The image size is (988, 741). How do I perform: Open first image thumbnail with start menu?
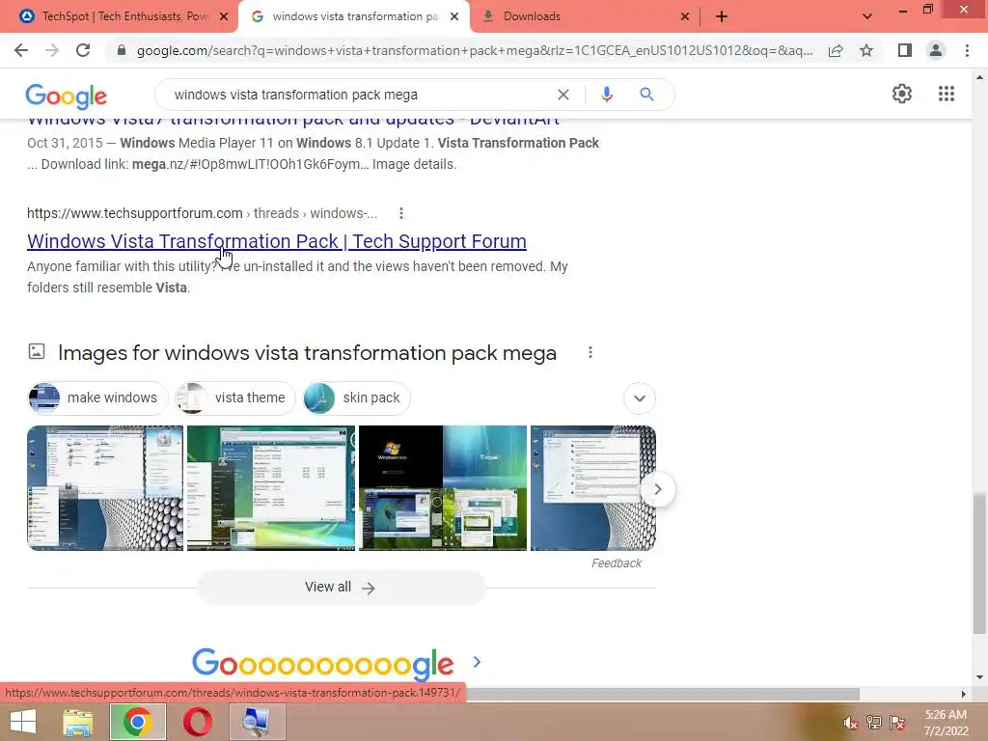[105, 488]
